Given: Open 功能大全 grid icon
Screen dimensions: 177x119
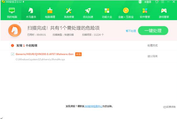Looking at the screenshot, I should tap(107, 11).
